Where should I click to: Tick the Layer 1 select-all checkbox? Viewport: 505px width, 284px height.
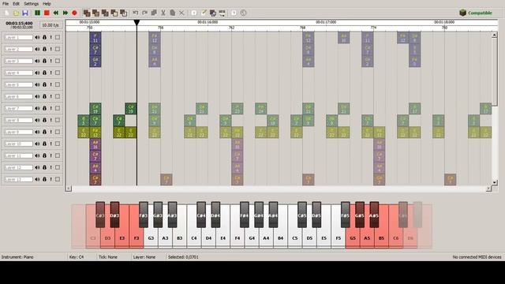point(58,37)
